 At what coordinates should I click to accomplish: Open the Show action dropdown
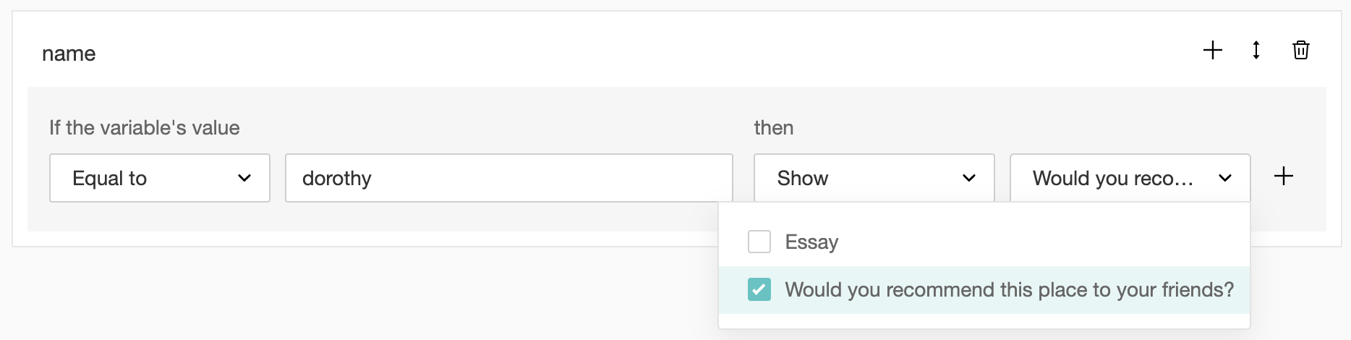click(874, 178)
